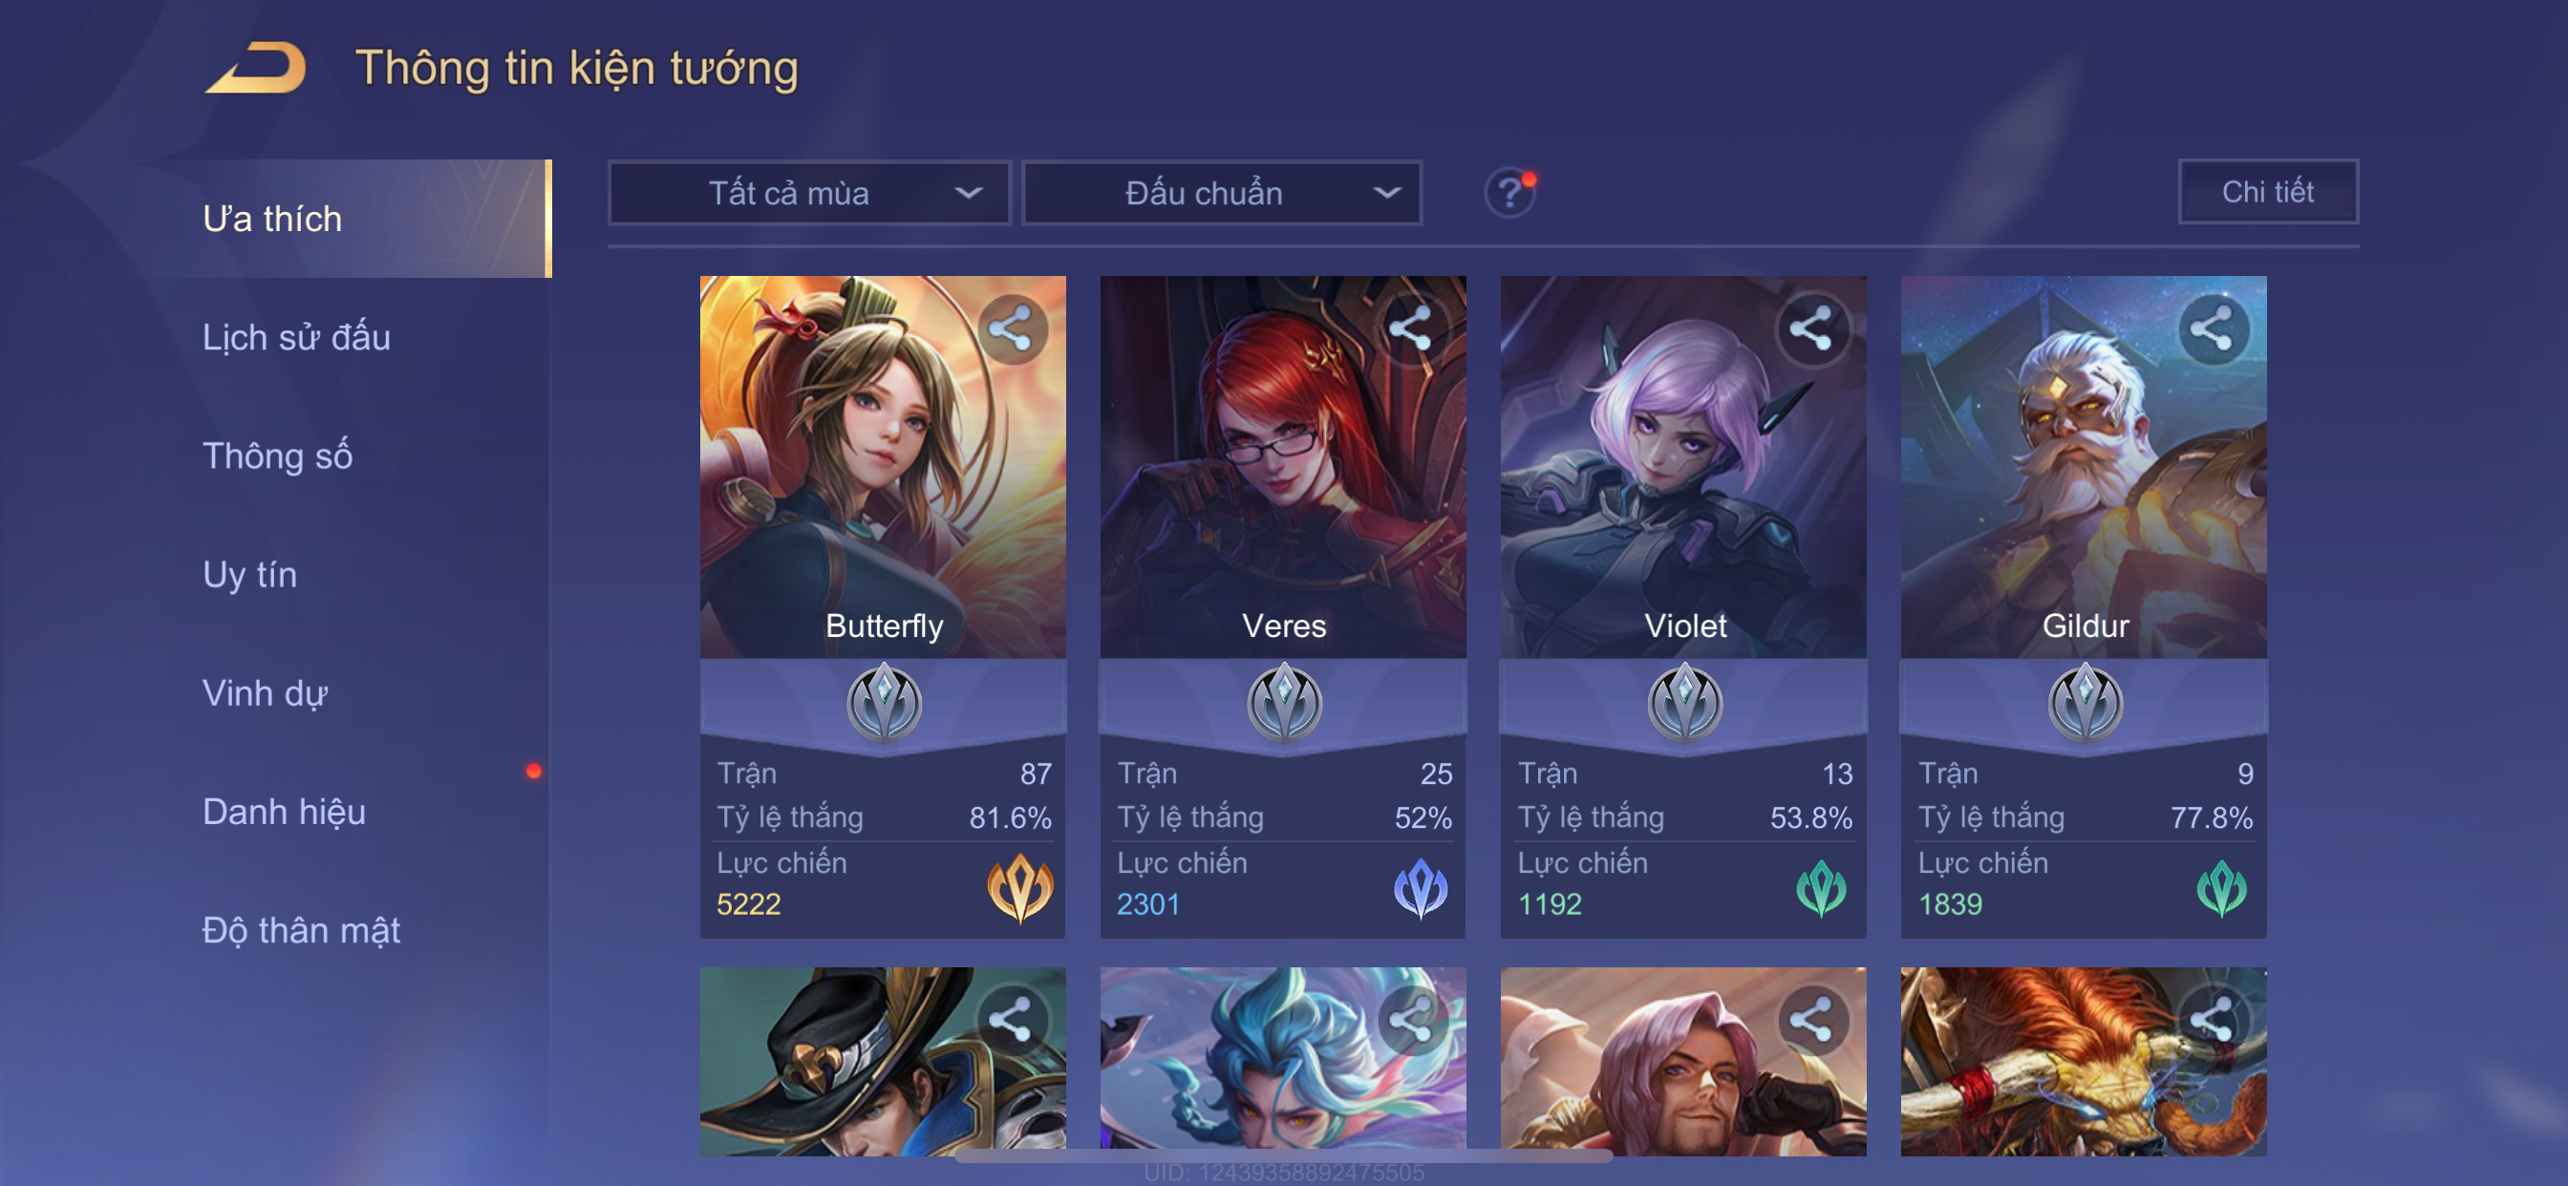Open the Violet hero portrait
Screen dimensions: 2568x1186
1682,466
